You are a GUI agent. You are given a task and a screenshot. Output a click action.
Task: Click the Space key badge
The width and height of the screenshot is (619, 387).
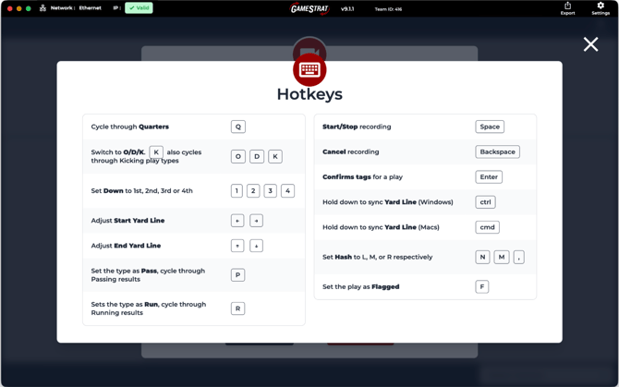pos(490,127)
